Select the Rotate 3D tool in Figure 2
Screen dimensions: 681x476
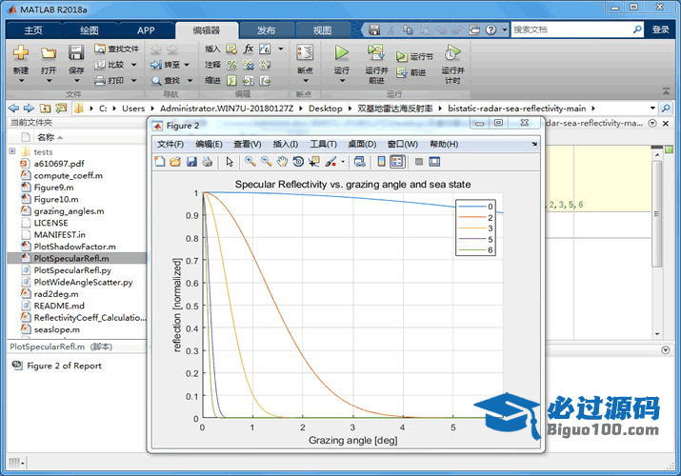click(x=298, y=162)
